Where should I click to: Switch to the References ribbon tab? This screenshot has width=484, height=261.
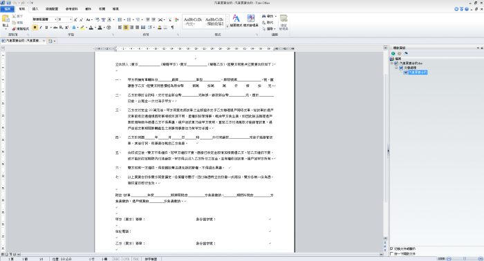(x=72, y=9)
